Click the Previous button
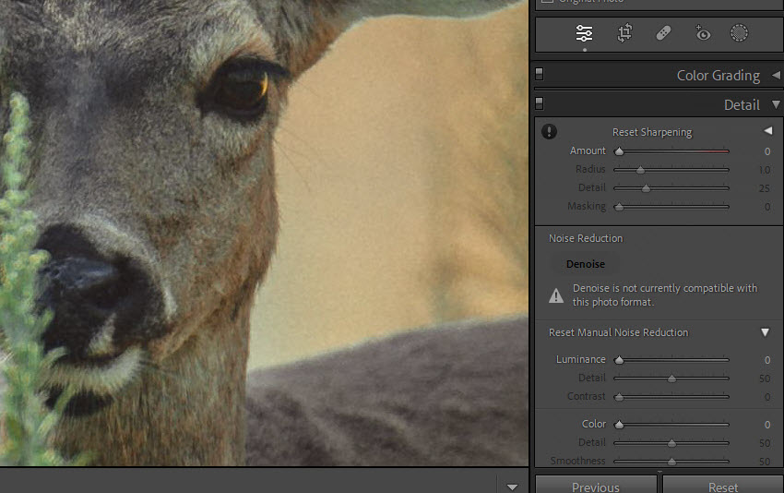Viewport: 784px width, 493px height. [596, 486]
